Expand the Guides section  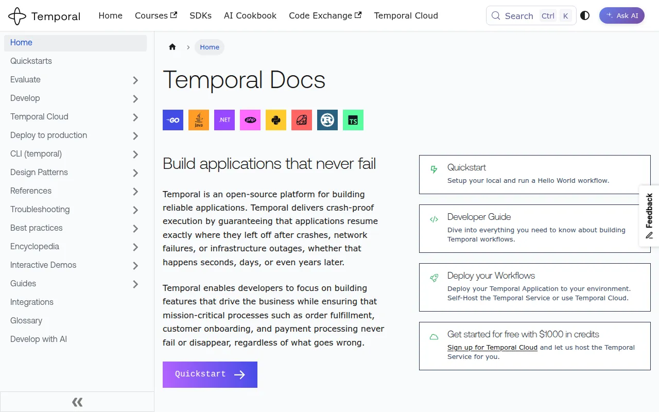point(135,284)
